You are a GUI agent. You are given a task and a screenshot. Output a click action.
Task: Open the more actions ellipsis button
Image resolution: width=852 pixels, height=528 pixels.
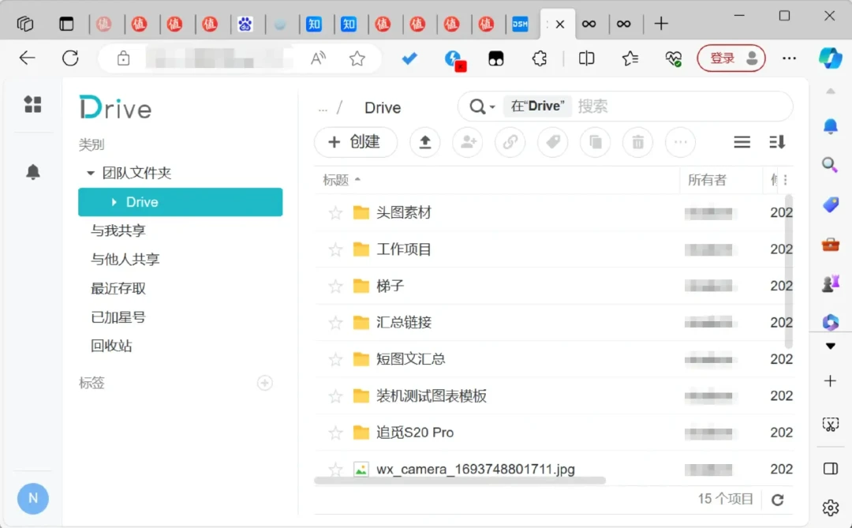coord(680,142)
